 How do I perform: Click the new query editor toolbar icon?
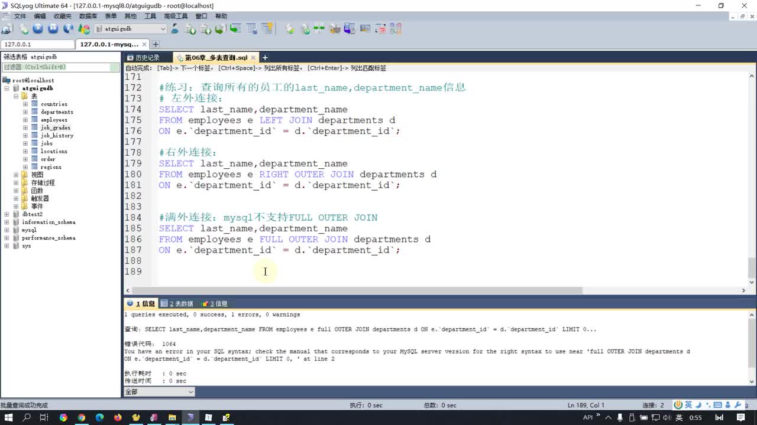24,28
